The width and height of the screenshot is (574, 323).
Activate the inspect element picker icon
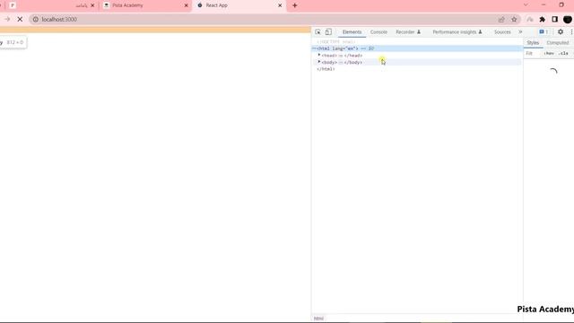[317, 32]
